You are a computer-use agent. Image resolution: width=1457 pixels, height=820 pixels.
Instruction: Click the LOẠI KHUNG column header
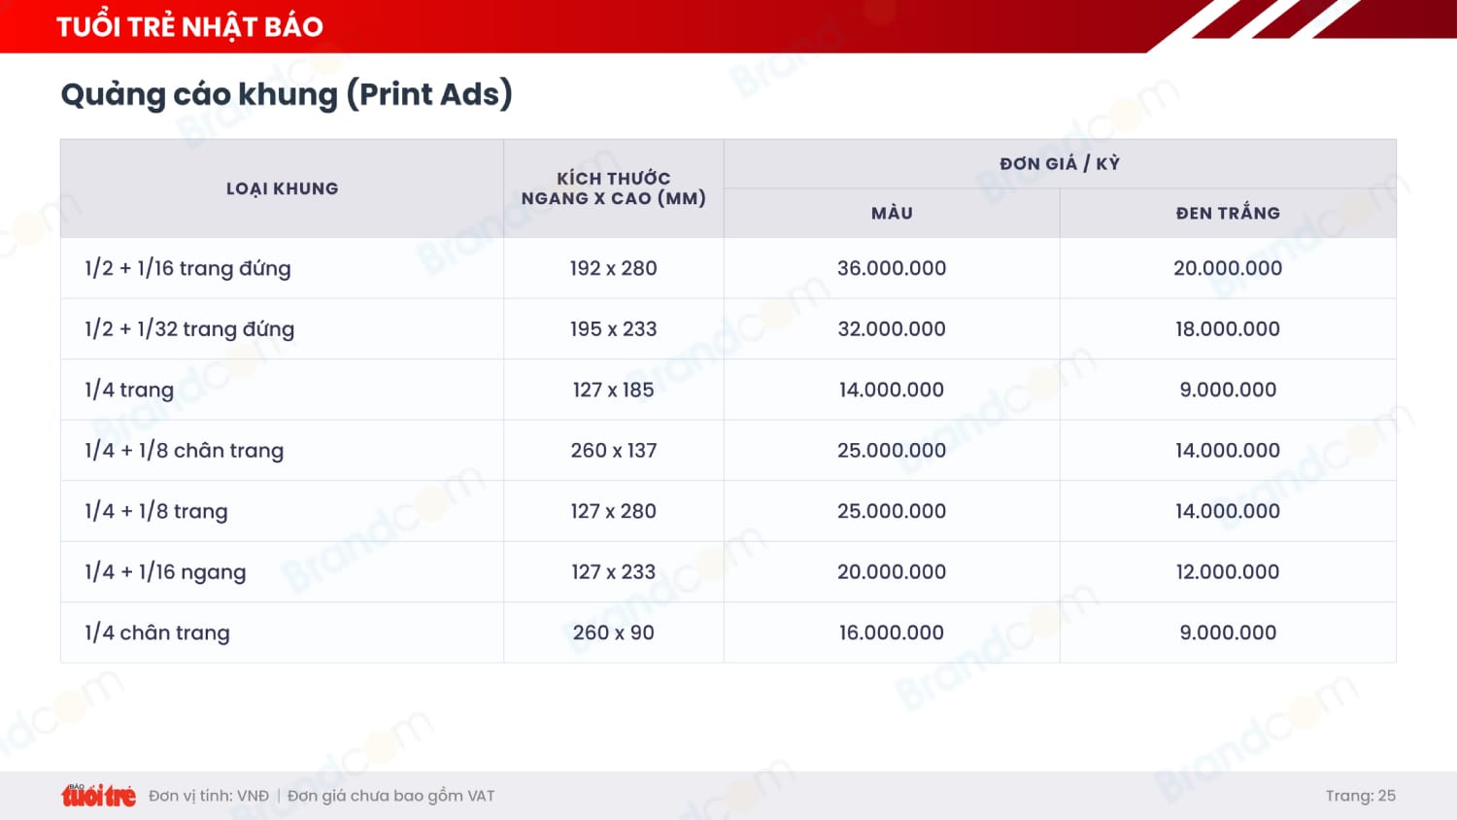pos(282,188)
